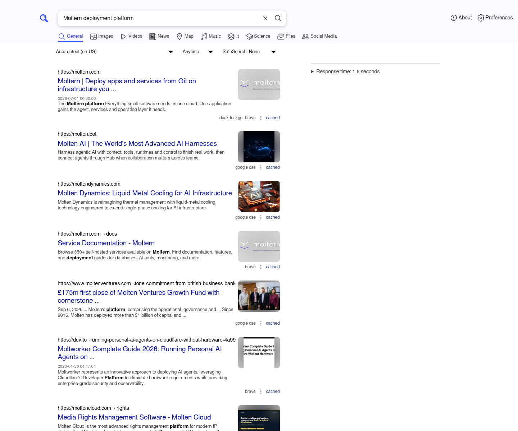The width and height of the screenshot is (518, 431).
Task: Submit search with magnifier icon
Action: point(278,18)
